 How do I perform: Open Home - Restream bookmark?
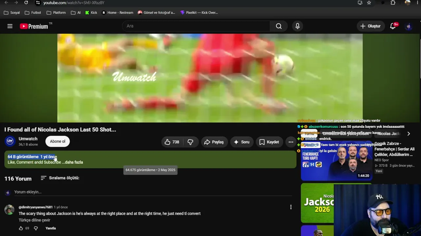(117, 13)
